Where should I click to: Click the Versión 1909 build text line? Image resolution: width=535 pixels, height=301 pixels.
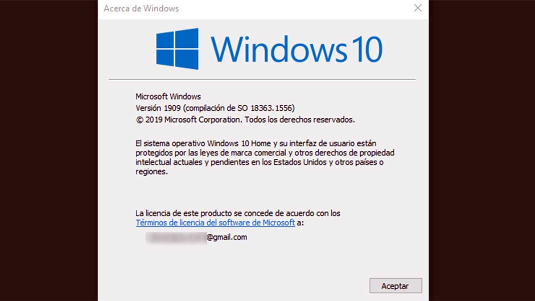pyautogui.click(x=215, y=108)
